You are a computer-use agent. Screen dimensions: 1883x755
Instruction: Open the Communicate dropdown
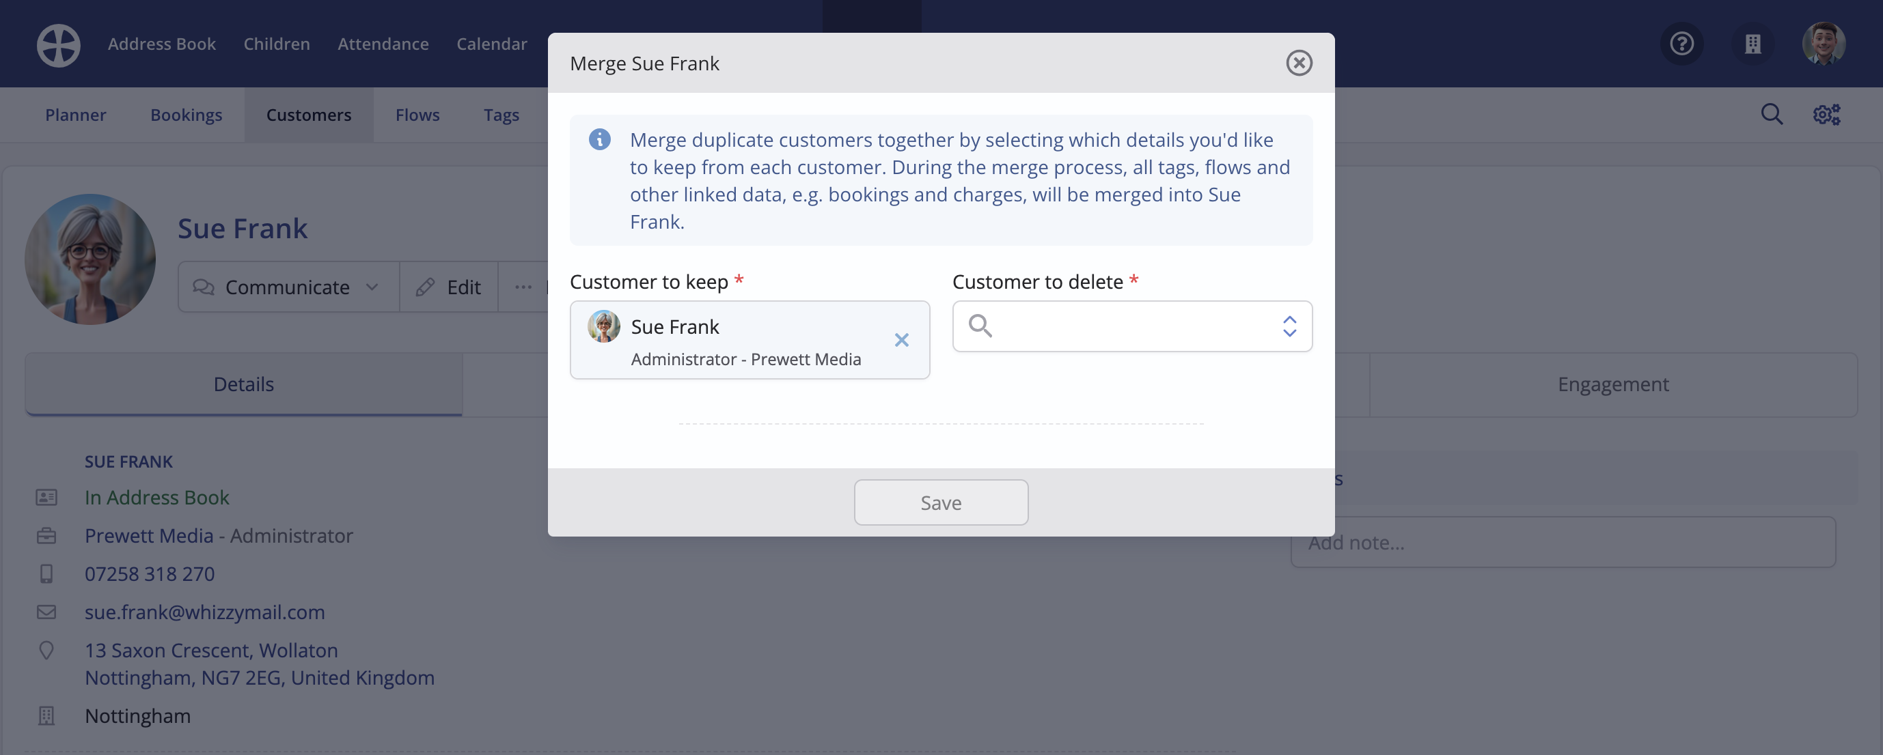(x=288, y=287)
